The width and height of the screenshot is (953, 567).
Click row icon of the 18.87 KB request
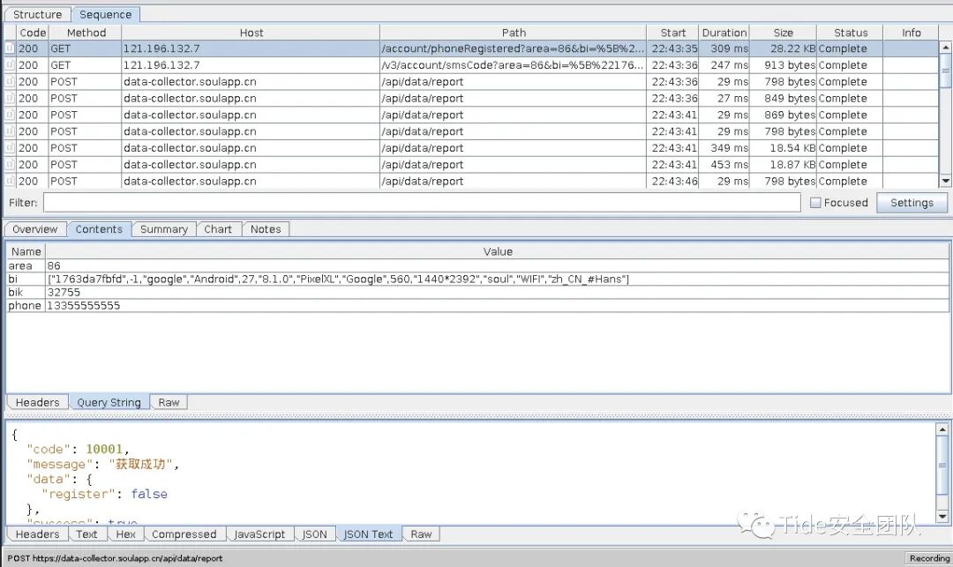pyautogui.click(x=10, y=165)
